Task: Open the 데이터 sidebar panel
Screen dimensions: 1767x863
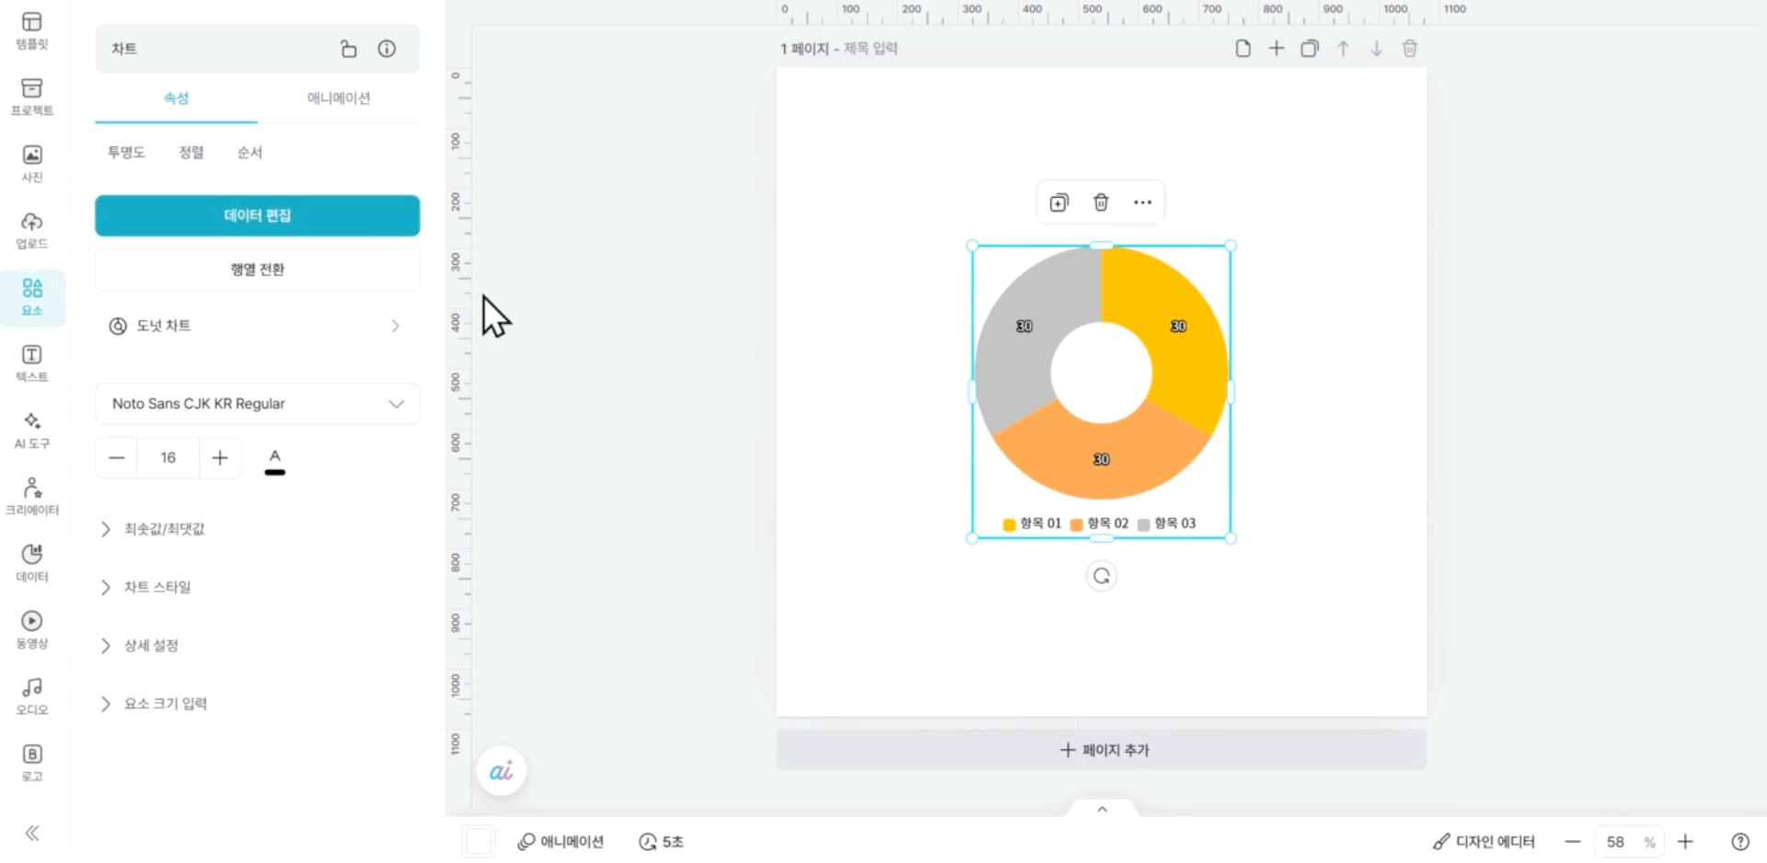Action: tap(32, 564)
